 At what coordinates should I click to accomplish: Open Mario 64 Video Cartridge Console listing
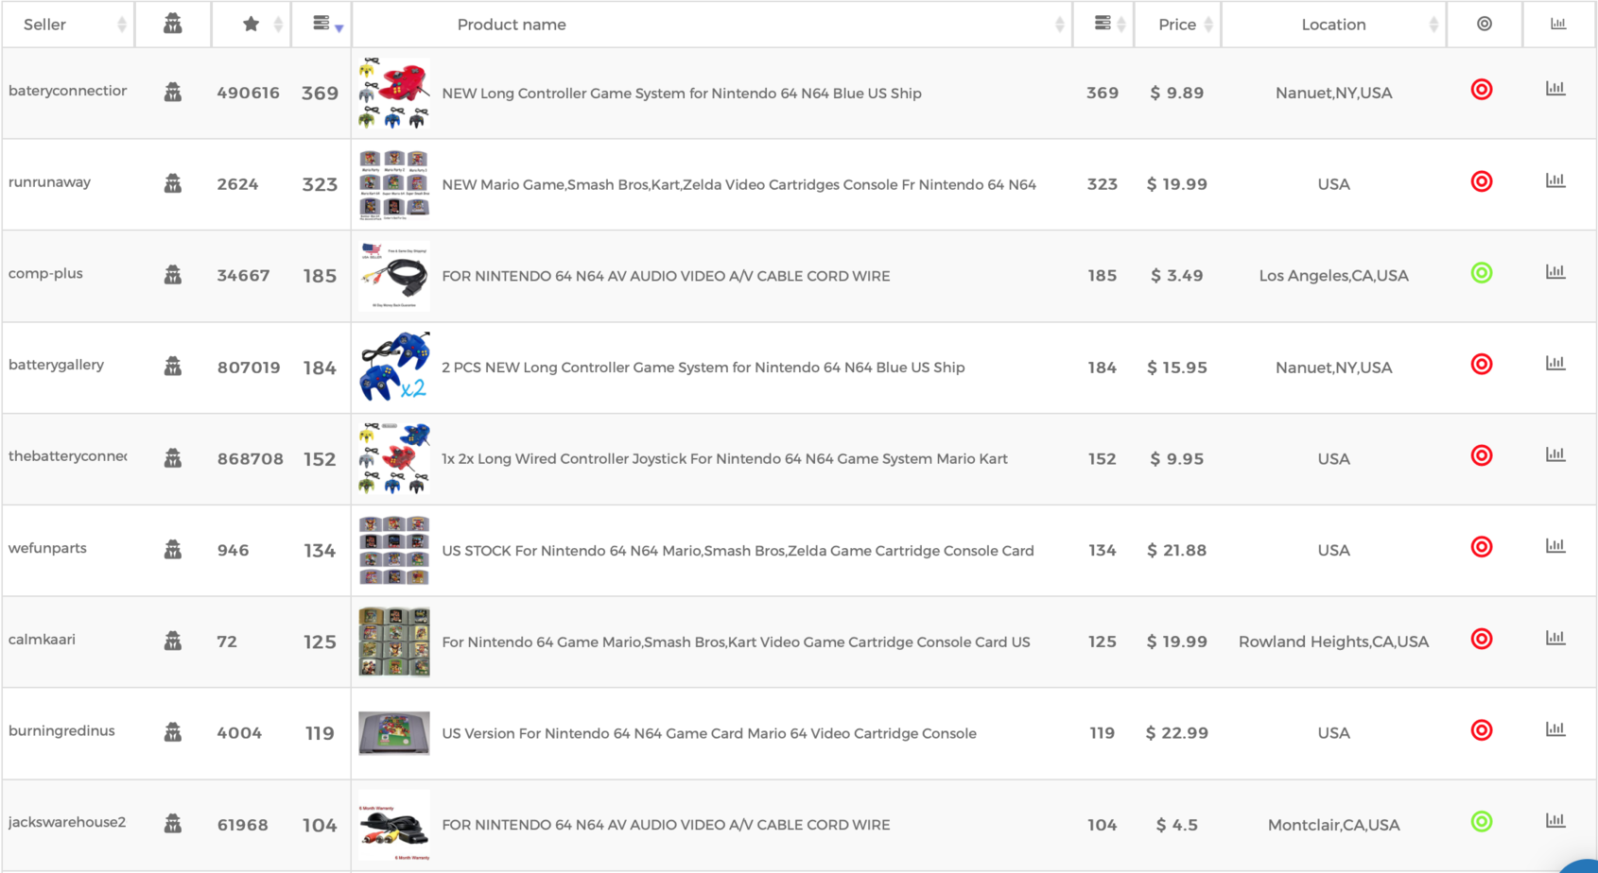(x=709, y=733)
